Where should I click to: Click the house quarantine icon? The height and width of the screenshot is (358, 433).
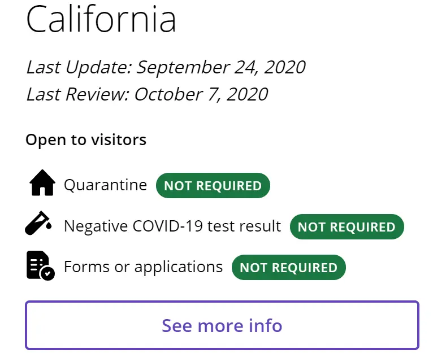coord(42,182)
